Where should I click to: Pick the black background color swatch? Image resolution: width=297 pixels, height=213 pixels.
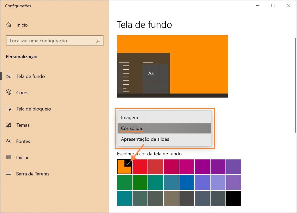[233, 198]
